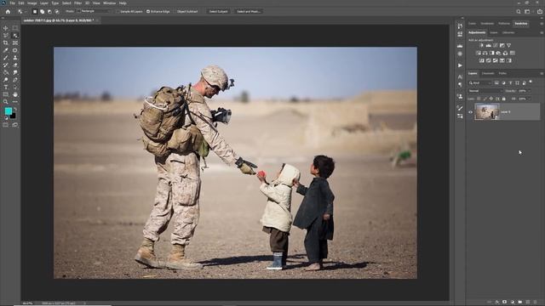Open the File menu
The image size is (545, 306).
coord(13,3)
